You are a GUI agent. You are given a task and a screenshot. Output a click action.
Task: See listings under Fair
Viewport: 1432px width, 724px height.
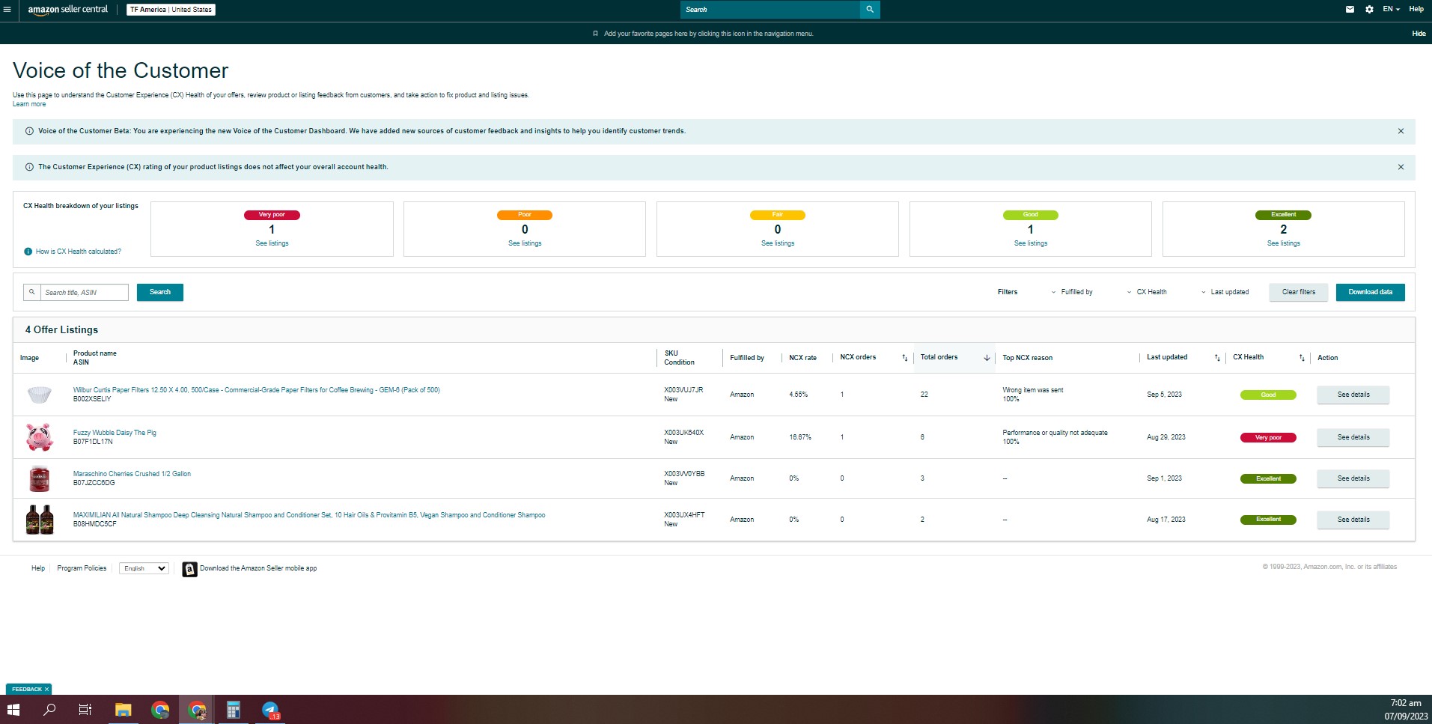pos(778,243)
